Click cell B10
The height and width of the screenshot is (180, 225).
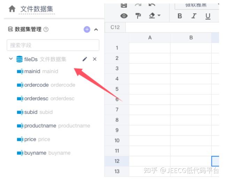click(x=191, y=140)
